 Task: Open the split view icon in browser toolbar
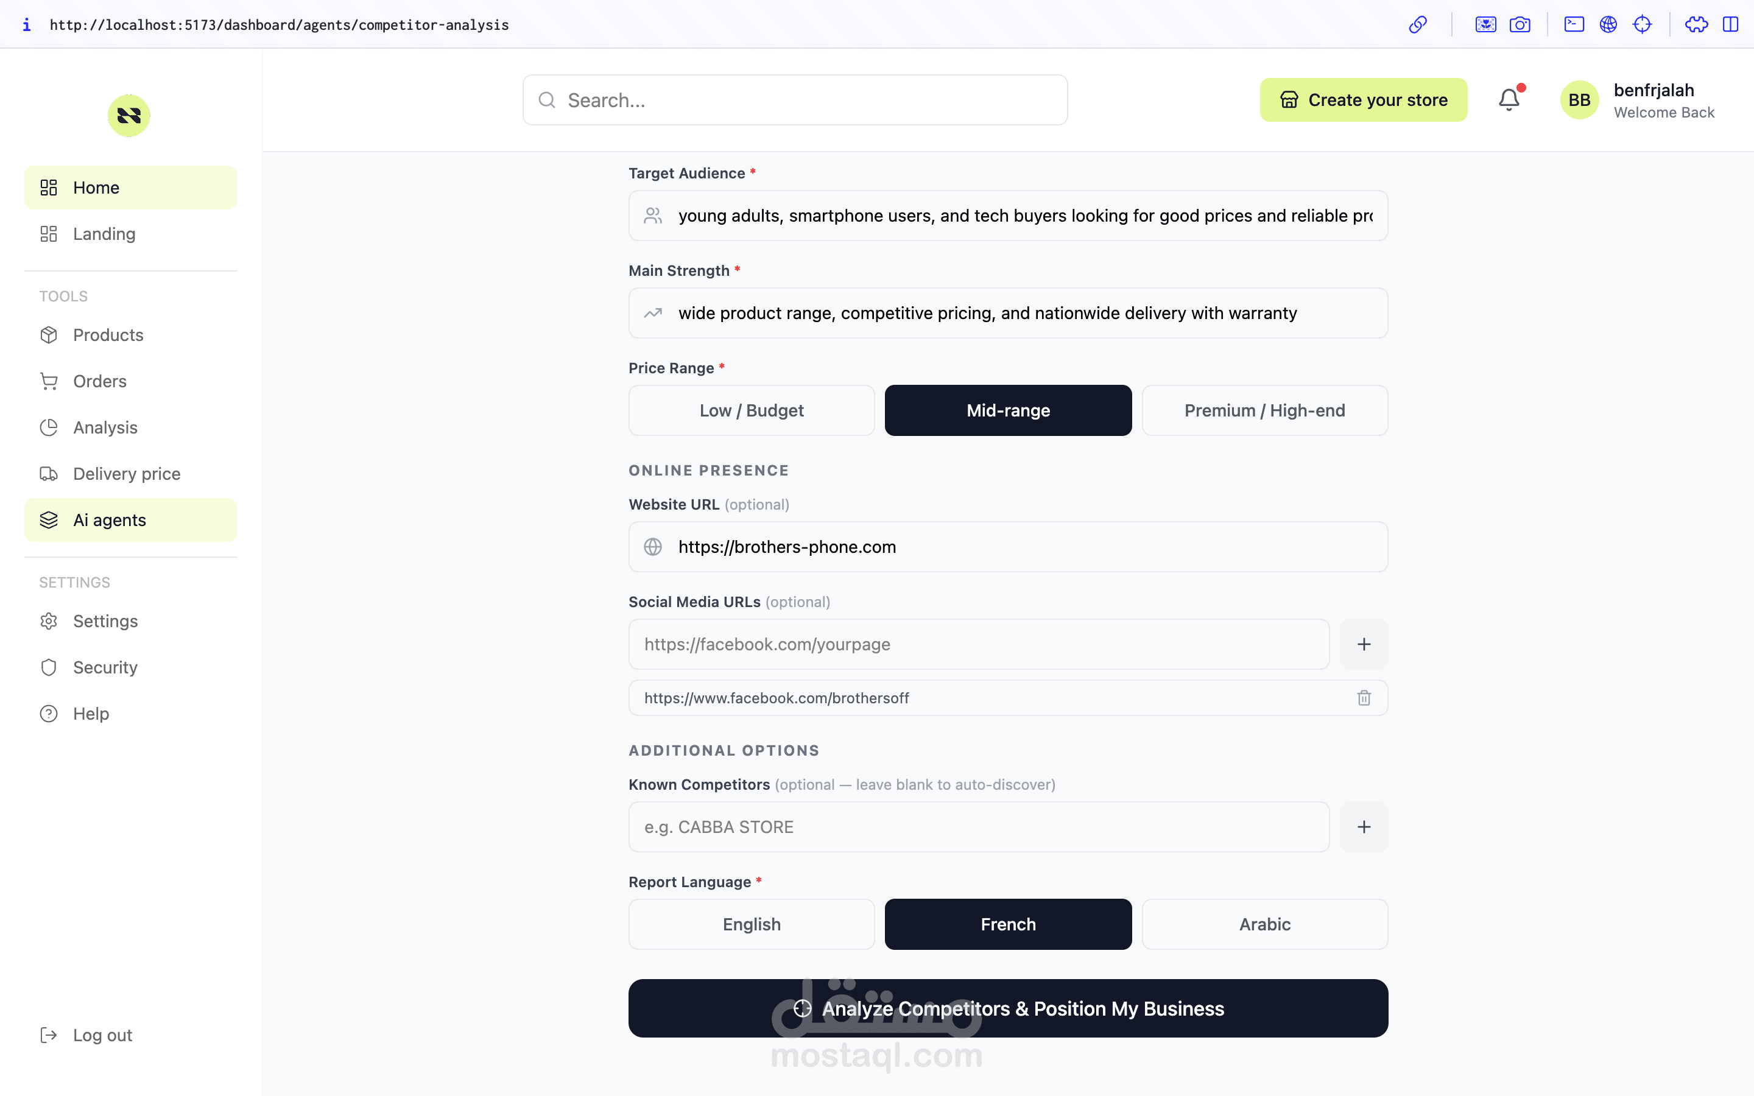pyautogui.click(x=1731, y=24)
